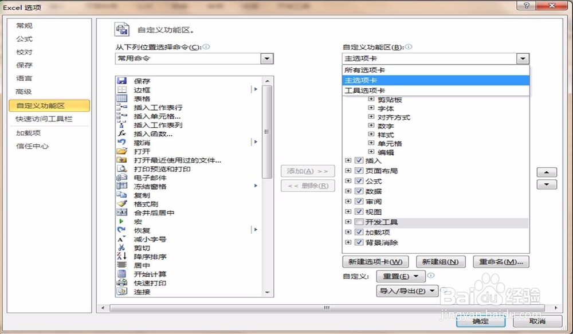Select the Connections (连接) command icon
Screen dimensions: 573x334
click(x=121, y=291)
